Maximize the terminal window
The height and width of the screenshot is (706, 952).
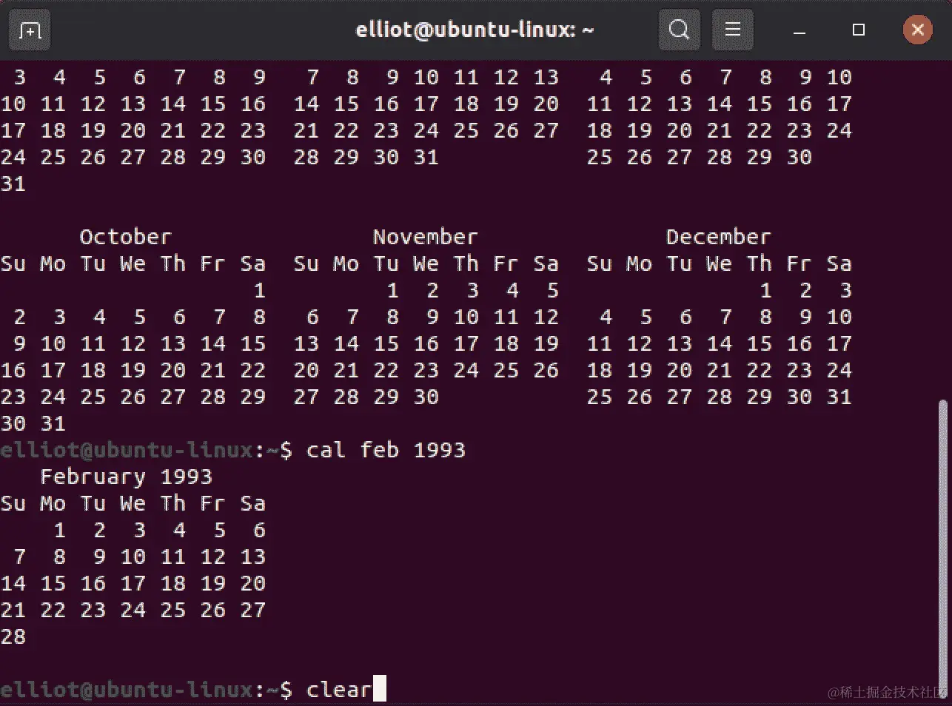(x=859, y=30)
